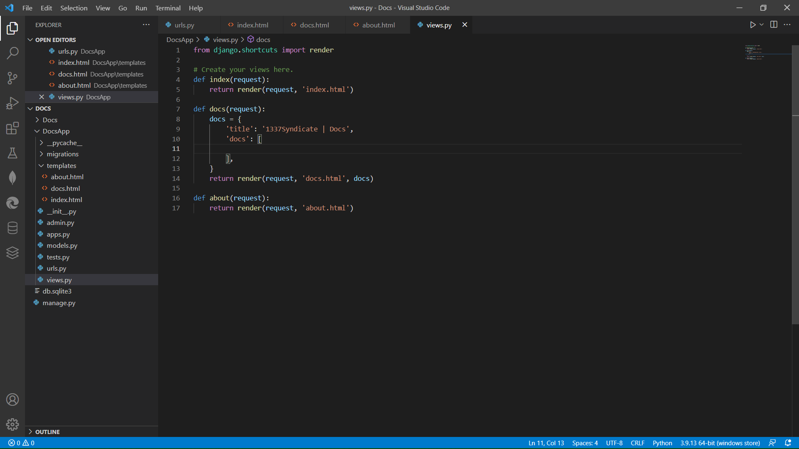The width and height of the screenshot is (799, 449).
Task: Click the CRLF line ending selector
Action: click(637, 443)
